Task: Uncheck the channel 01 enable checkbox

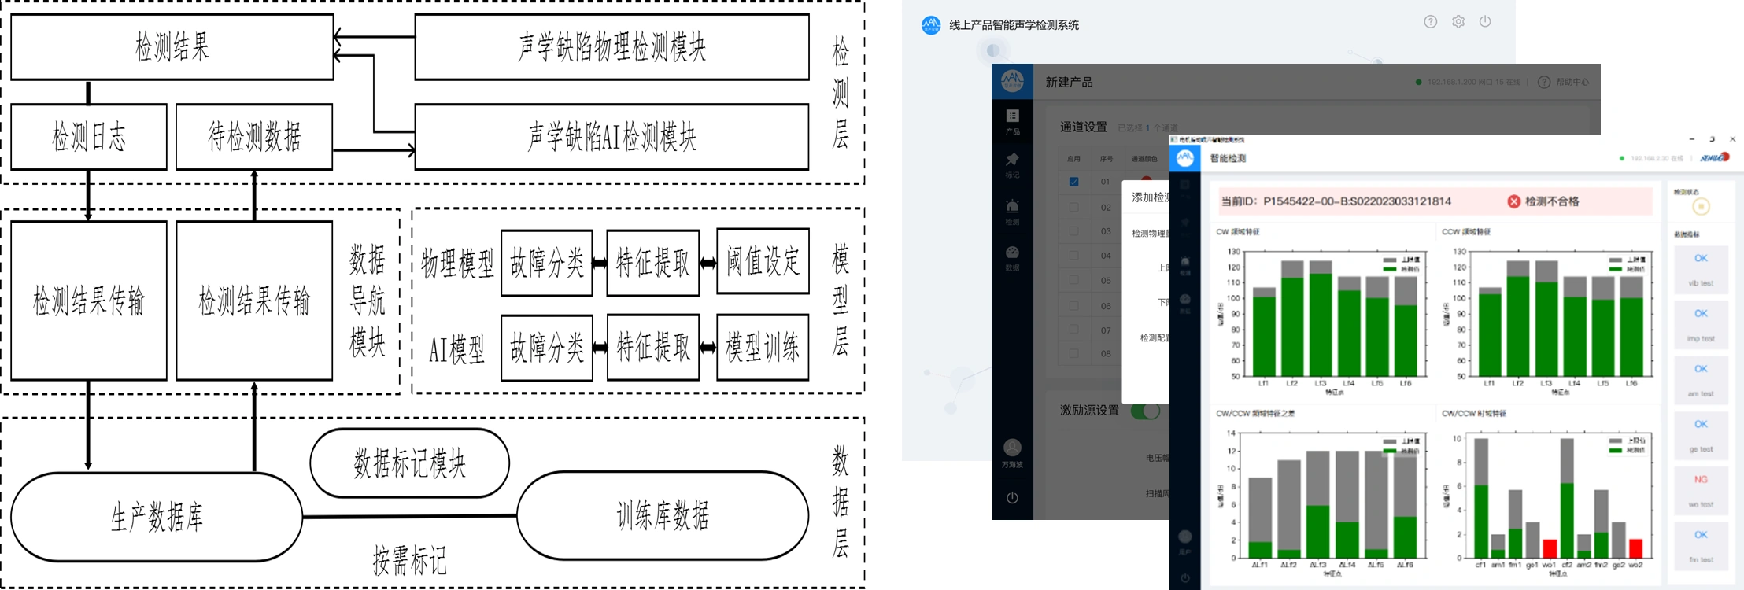Action: point(1073,182)
